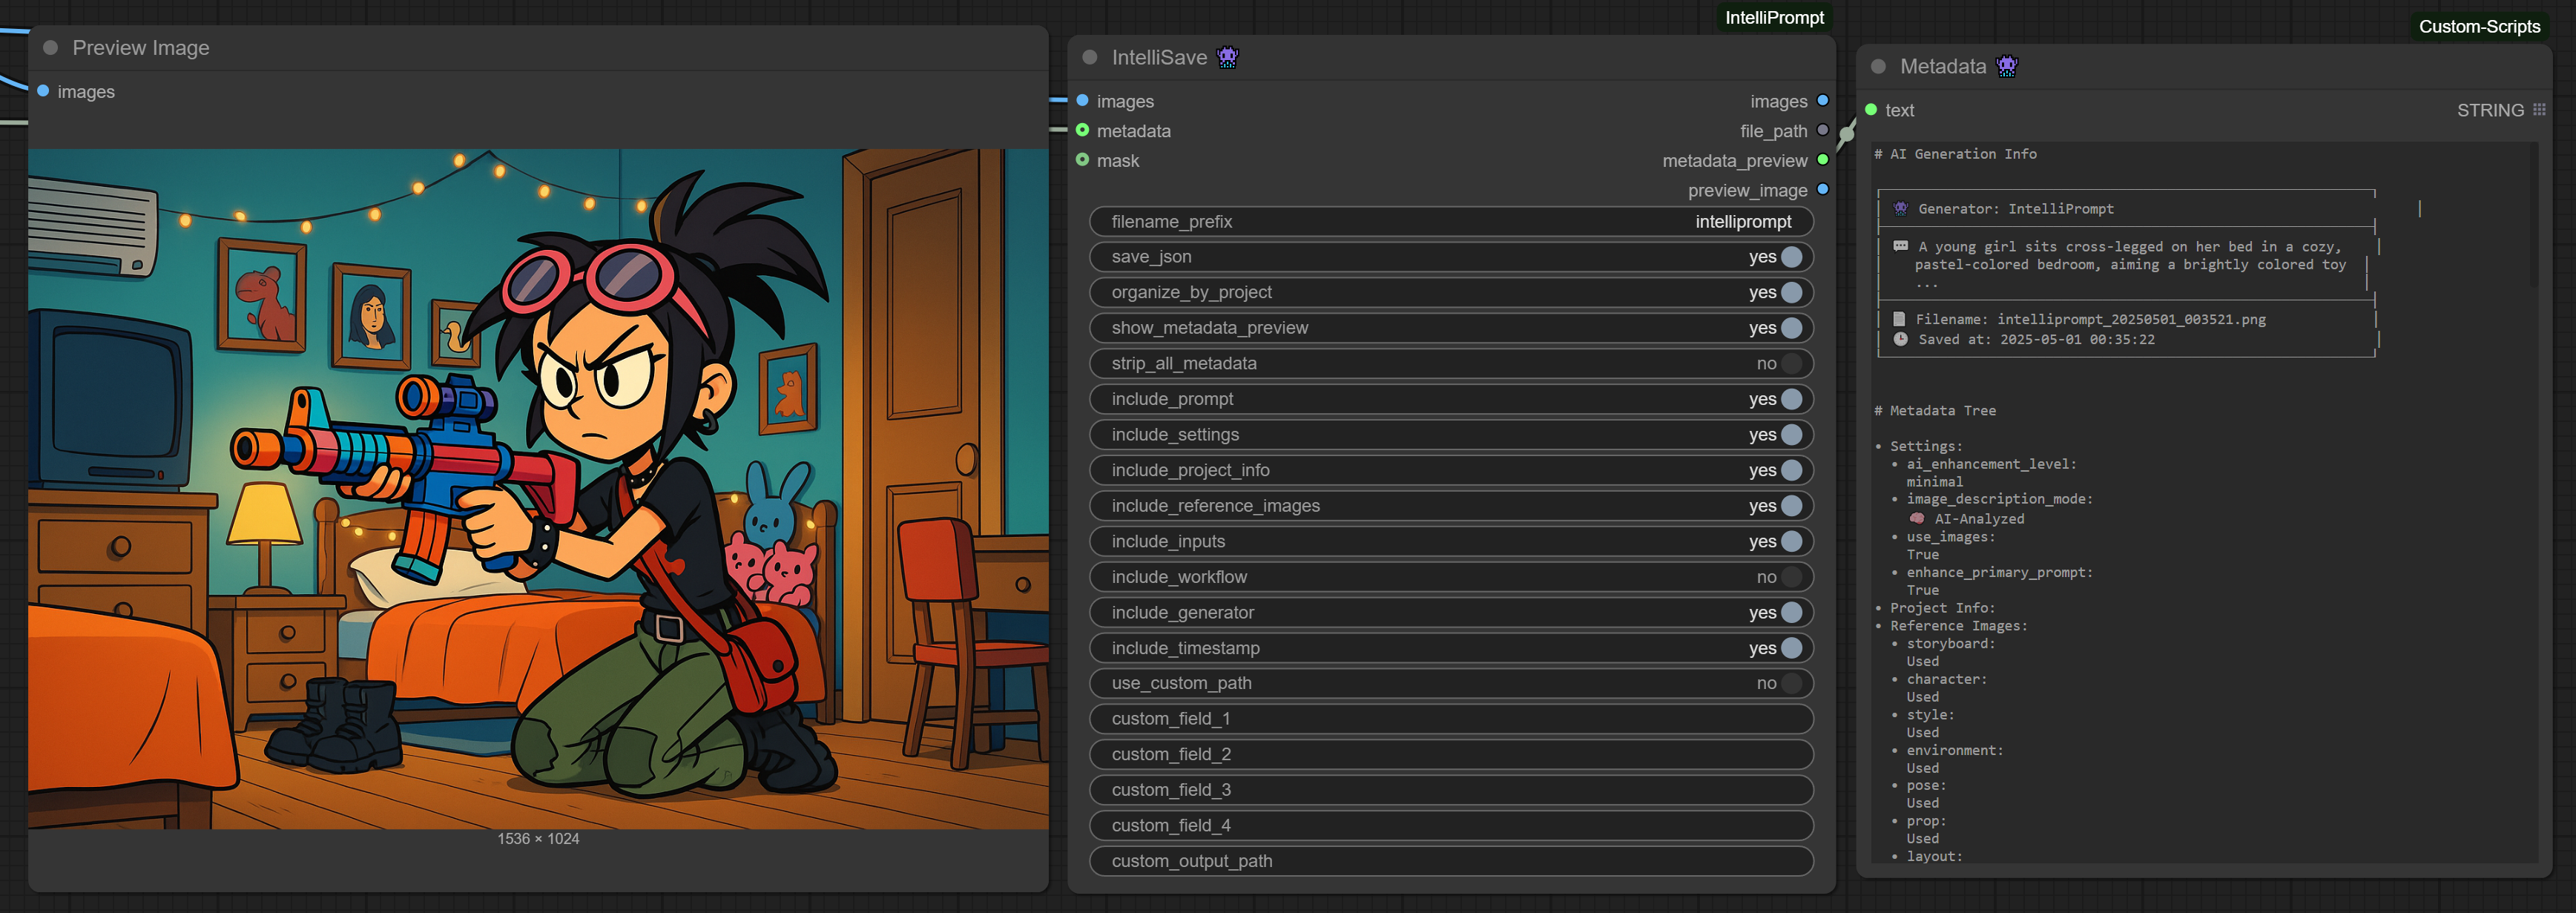The width and height of the screenshot is (2576, 913).
Task: Select the Metadata text input socket
Action: point(1870,110)
